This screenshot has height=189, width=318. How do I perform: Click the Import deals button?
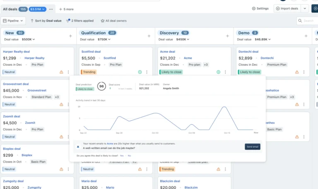[287, 9]
